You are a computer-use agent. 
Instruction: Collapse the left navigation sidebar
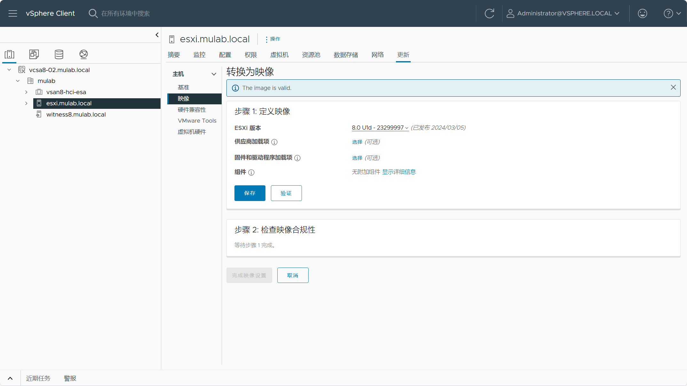[x=157, y=35]
